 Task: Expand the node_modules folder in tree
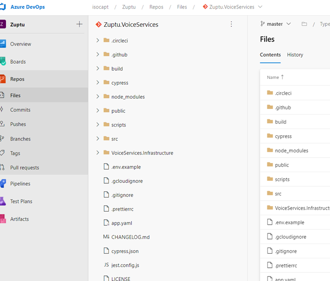click(98, 96)
